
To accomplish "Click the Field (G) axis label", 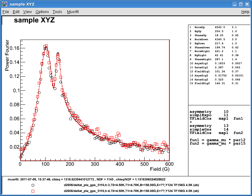I will (160, 168).
